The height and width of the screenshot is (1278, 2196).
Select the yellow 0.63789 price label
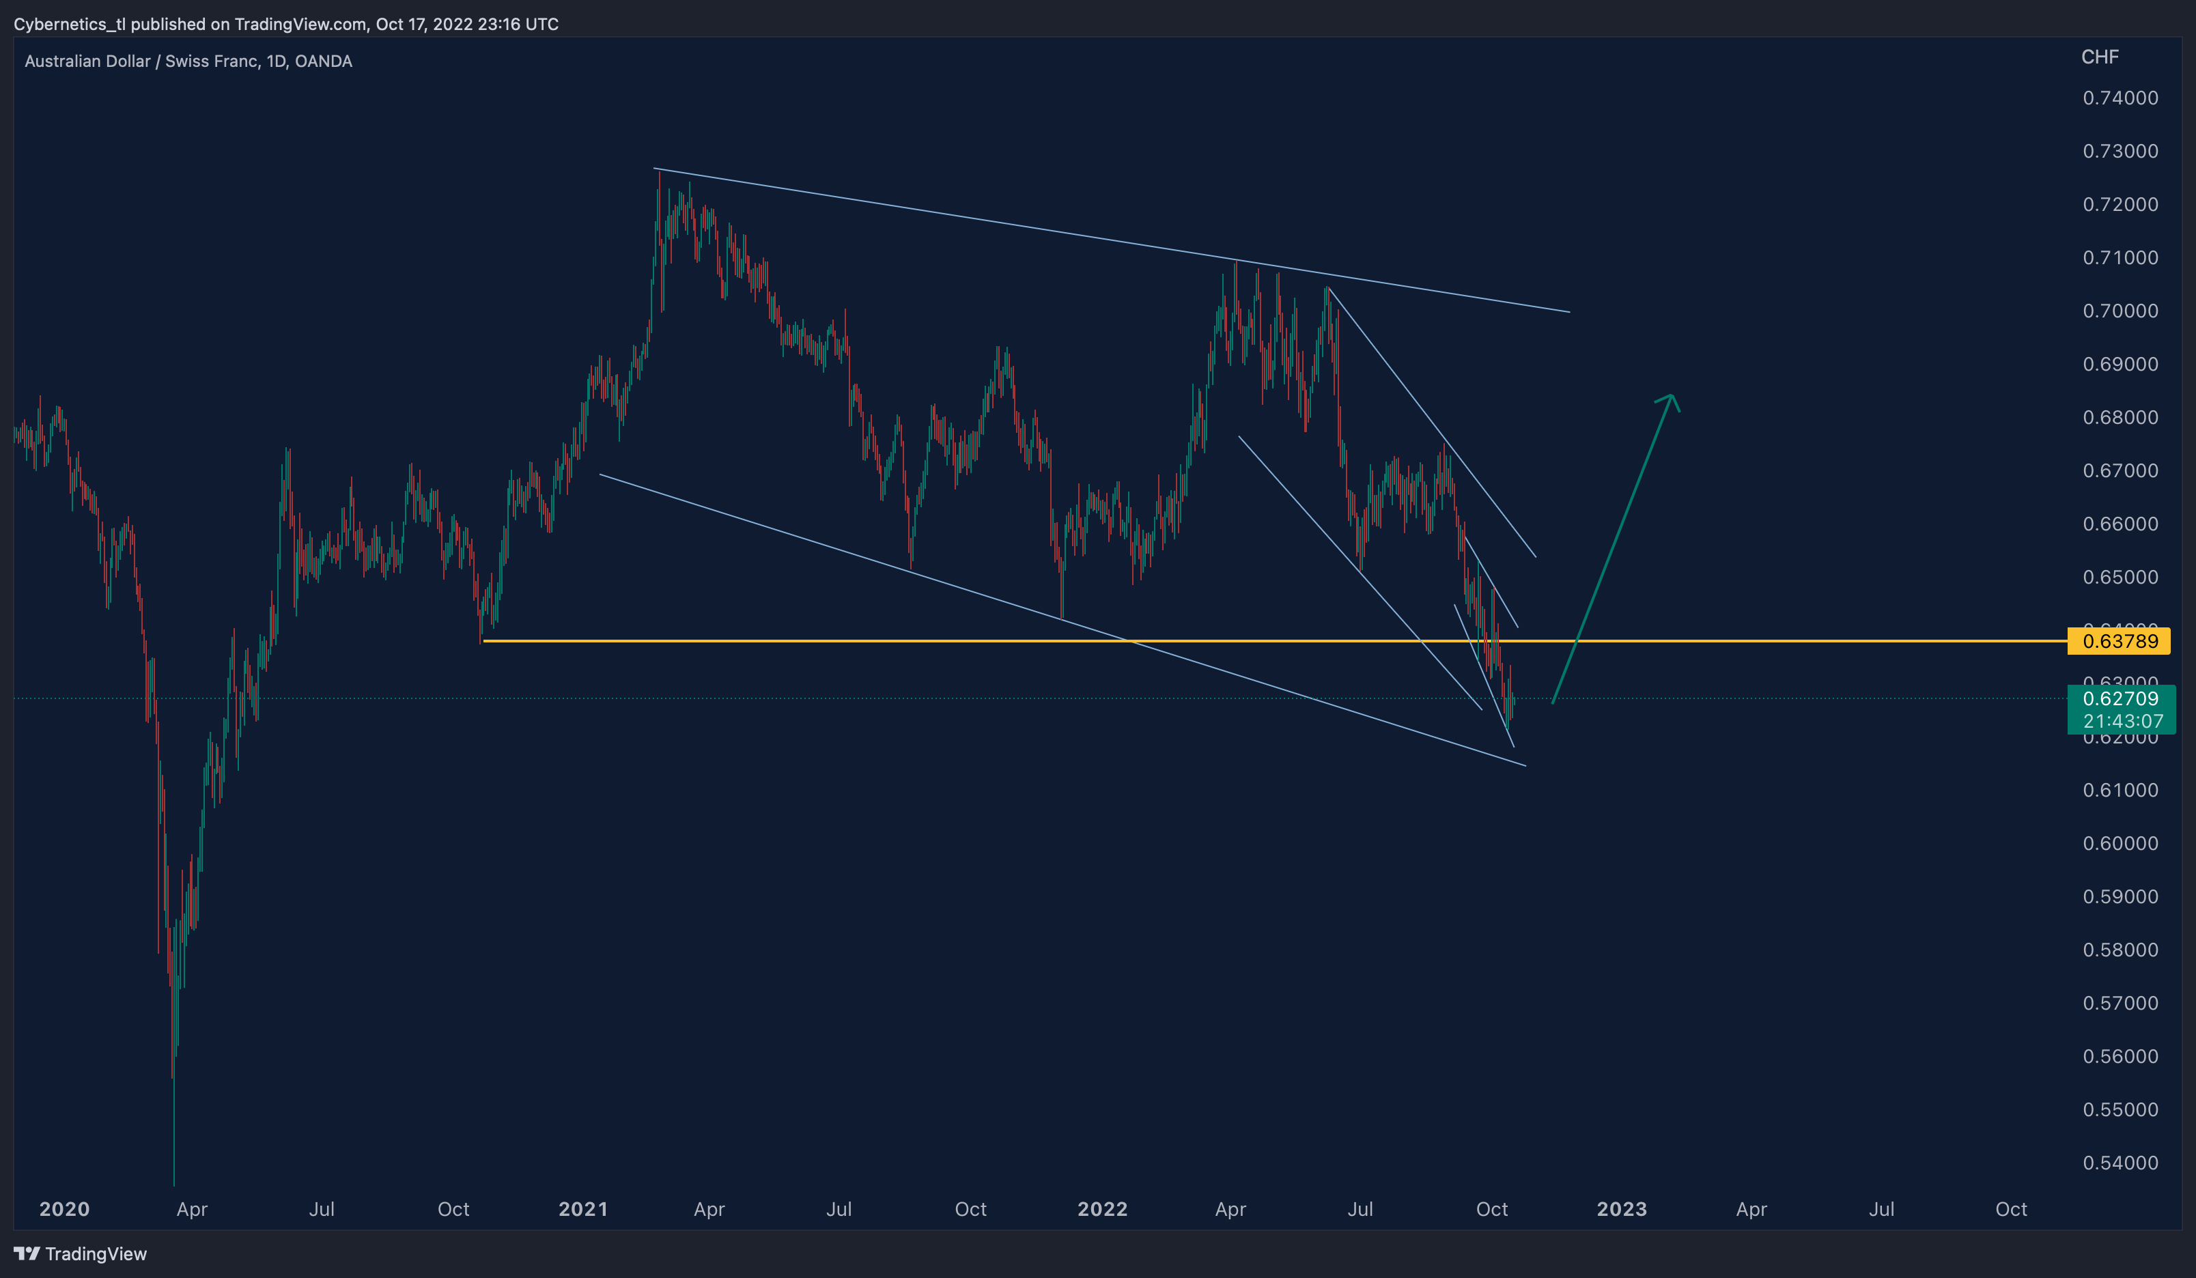pos(2120,641)
